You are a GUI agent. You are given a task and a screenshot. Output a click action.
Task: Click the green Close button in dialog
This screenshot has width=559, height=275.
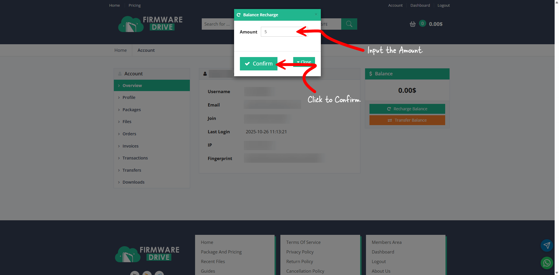coord(304,62)
